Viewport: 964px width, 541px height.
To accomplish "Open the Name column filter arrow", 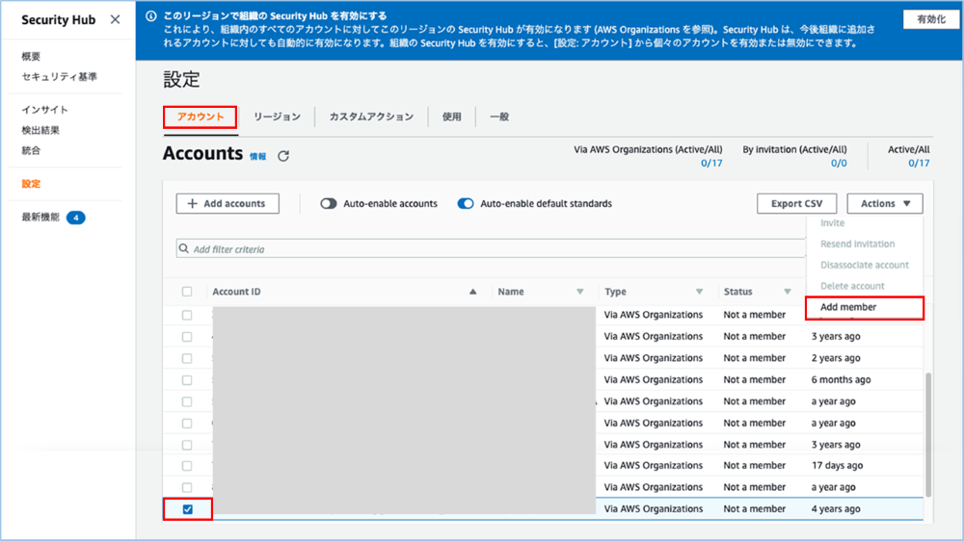I will click(x=579, y=292).
